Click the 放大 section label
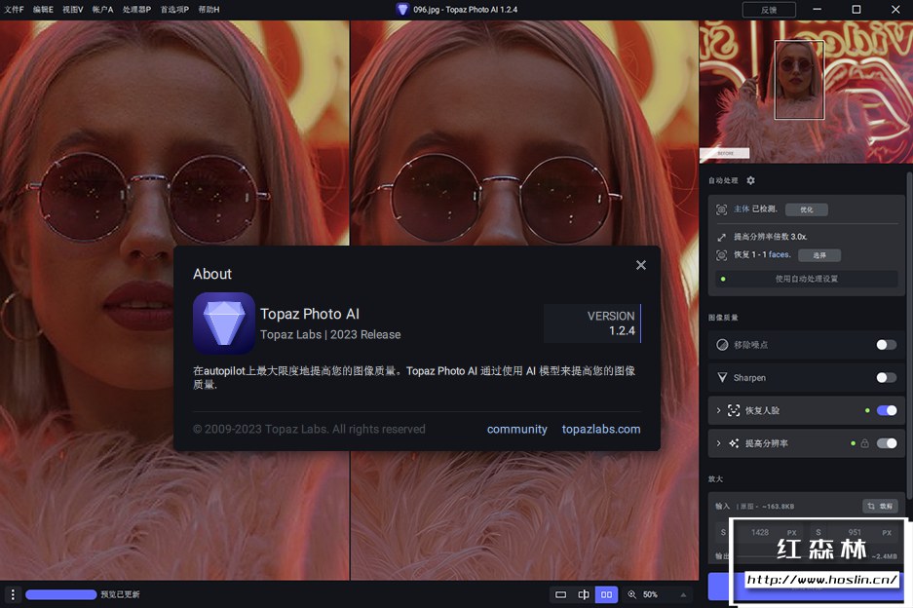The height and width of the screenshot is (608, 913). tap(715, 478)
